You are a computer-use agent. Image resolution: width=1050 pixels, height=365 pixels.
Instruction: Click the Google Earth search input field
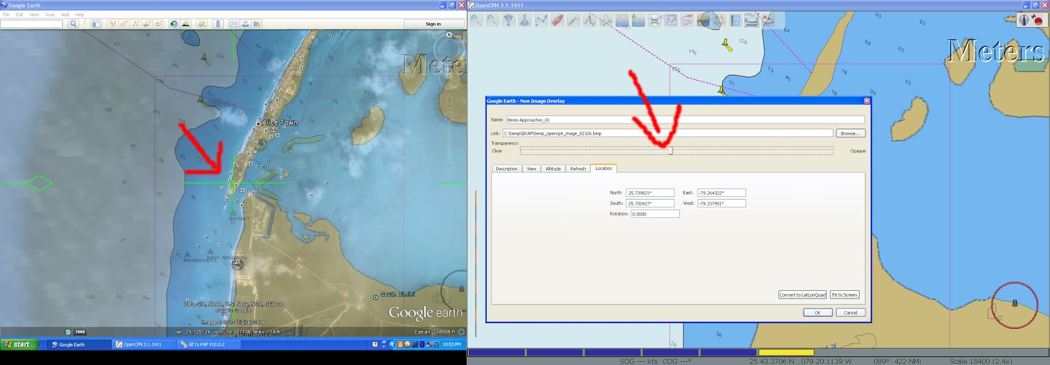[x=31, y=24]
